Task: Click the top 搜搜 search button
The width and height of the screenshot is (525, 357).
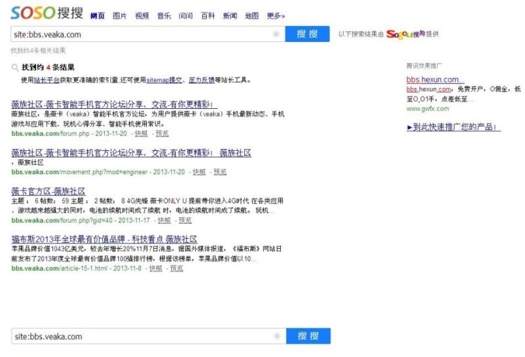Action: pos(307,34)
